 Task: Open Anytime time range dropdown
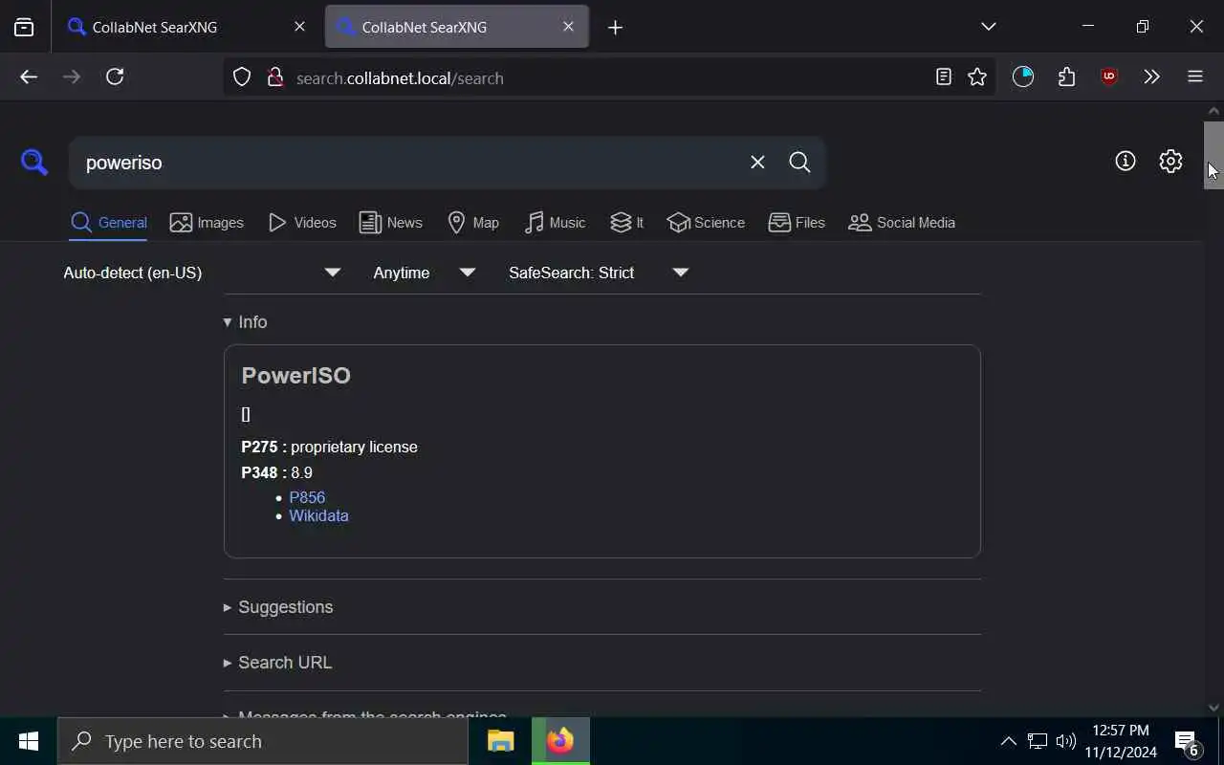point(424,273)
